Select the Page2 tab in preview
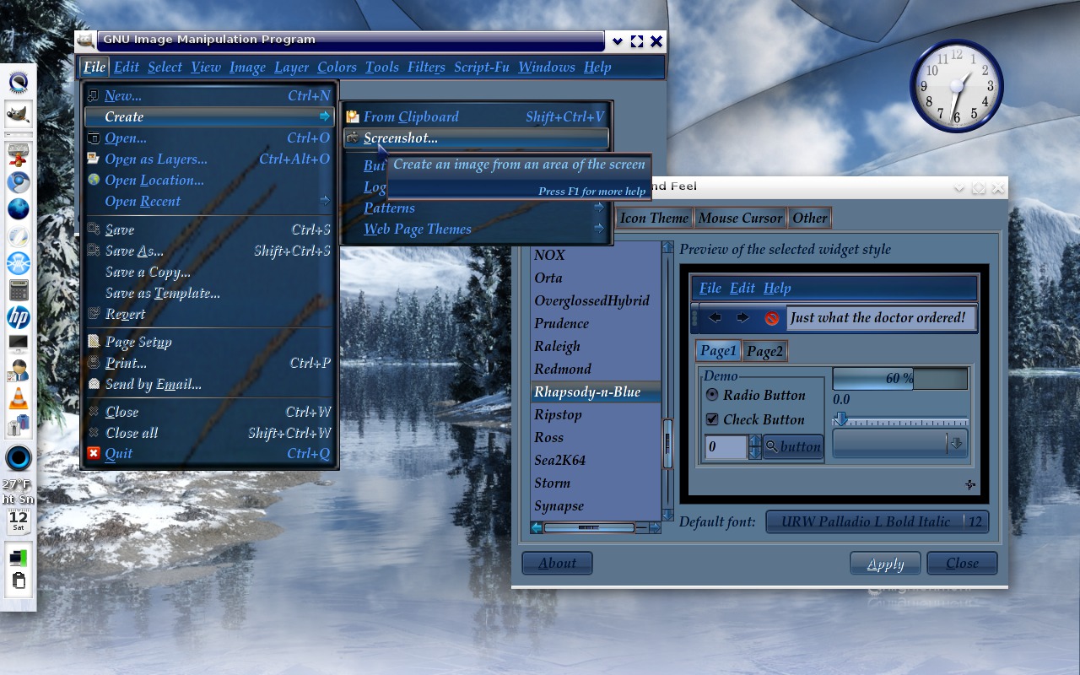Screen dimensions: 1080x675 click(764, 351)
